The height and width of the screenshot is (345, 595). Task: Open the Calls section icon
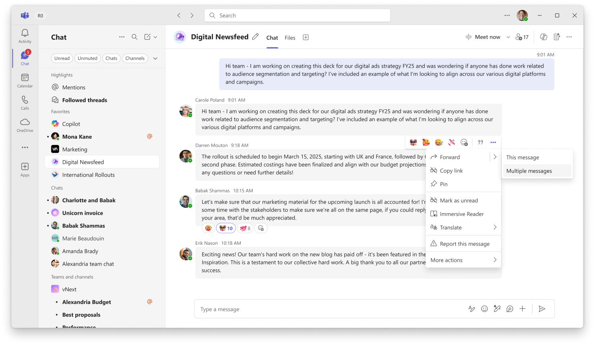click(x=25, y=103)
